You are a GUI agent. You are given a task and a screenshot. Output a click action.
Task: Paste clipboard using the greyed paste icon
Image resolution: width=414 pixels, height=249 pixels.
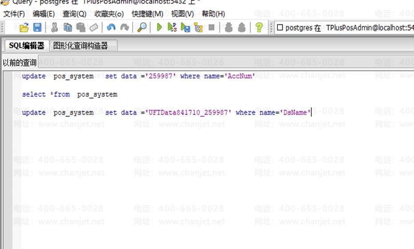pos(81,27)
